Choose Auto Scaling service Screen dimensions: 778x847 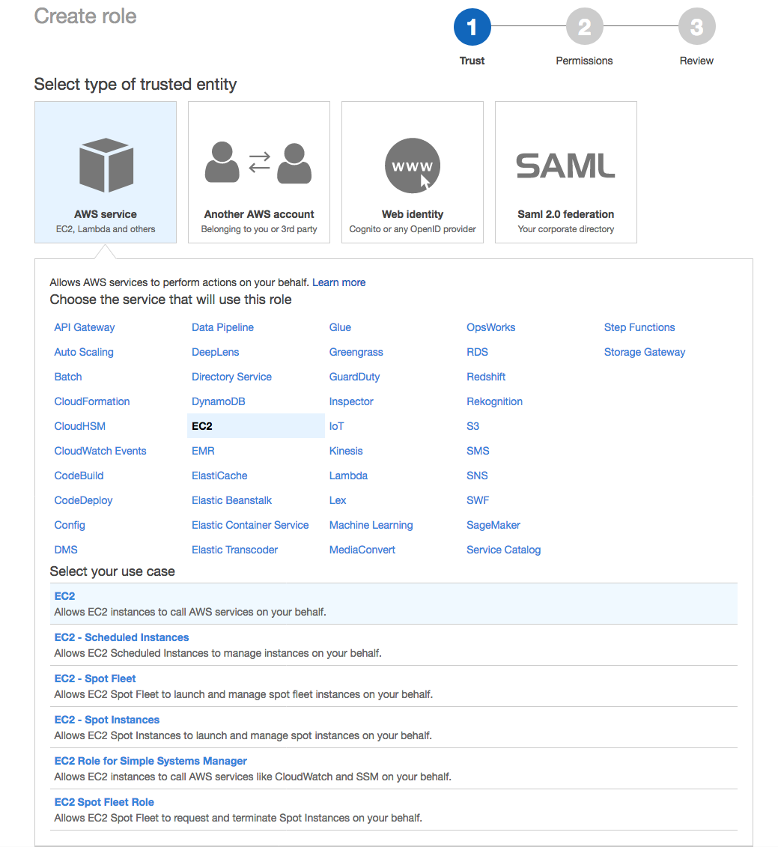pos(84,352)
